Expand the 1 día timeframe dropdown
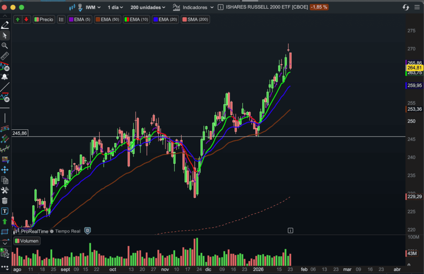Screen dimensions: 424x274 [x=115, y=7]
